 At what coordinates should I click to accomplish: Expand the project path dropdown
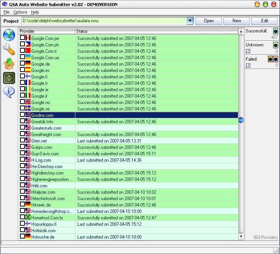190,21
